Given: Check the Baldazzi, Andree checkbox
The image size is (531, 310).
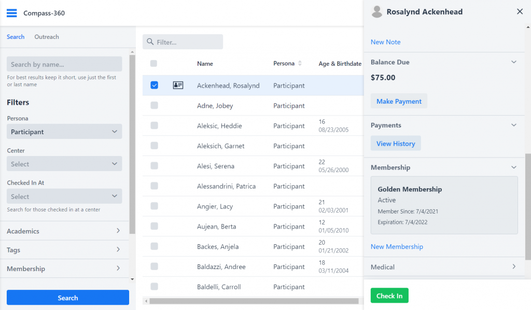Looking at the screenshot, I should 154,266.
